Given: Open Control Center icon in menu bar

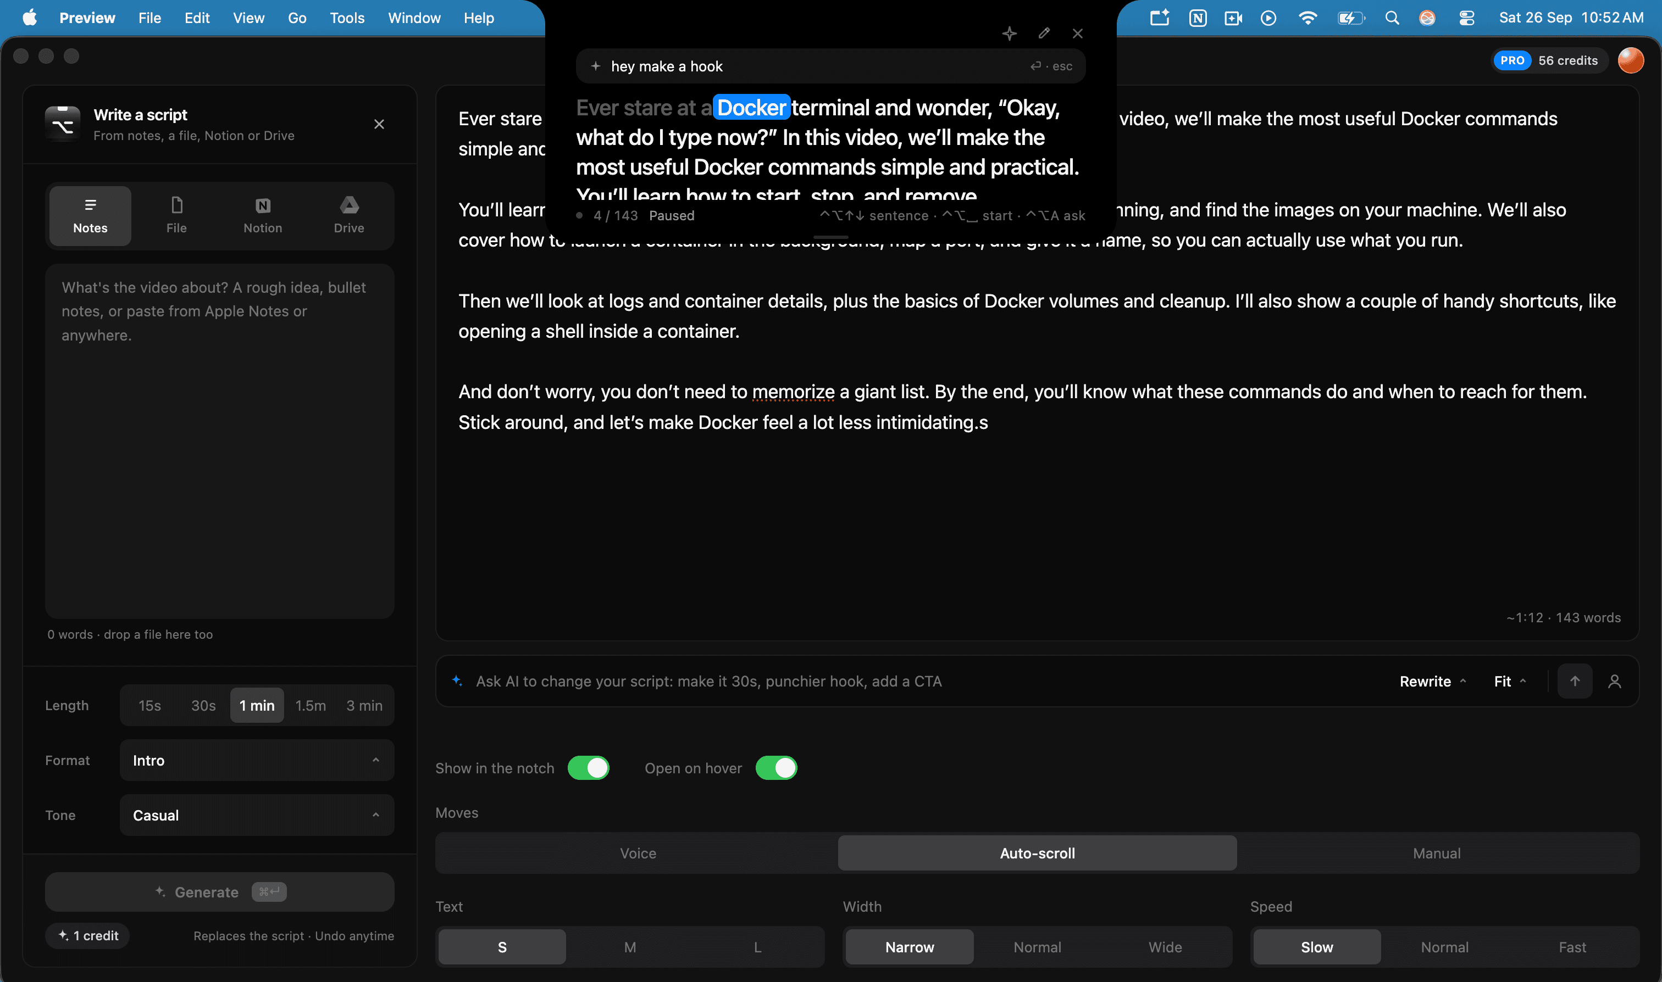Looking at the screenshot, I should coord(1467,18).
